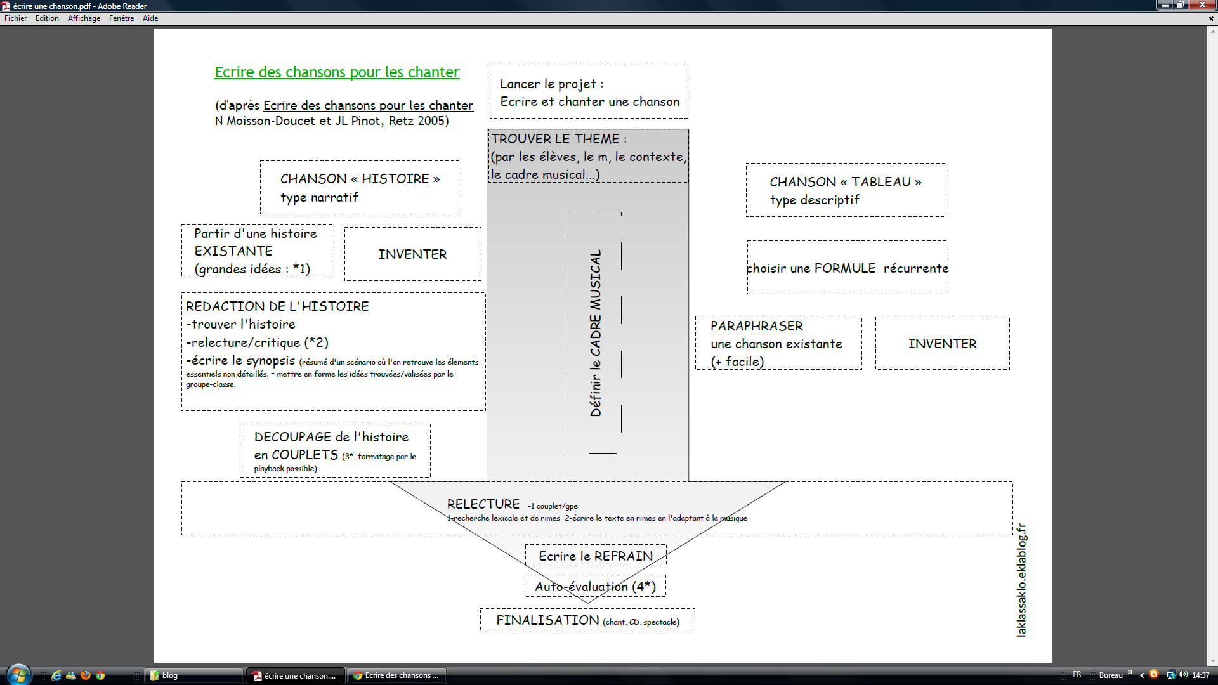Switch to the blog folder taskbar button

(194, 675)
